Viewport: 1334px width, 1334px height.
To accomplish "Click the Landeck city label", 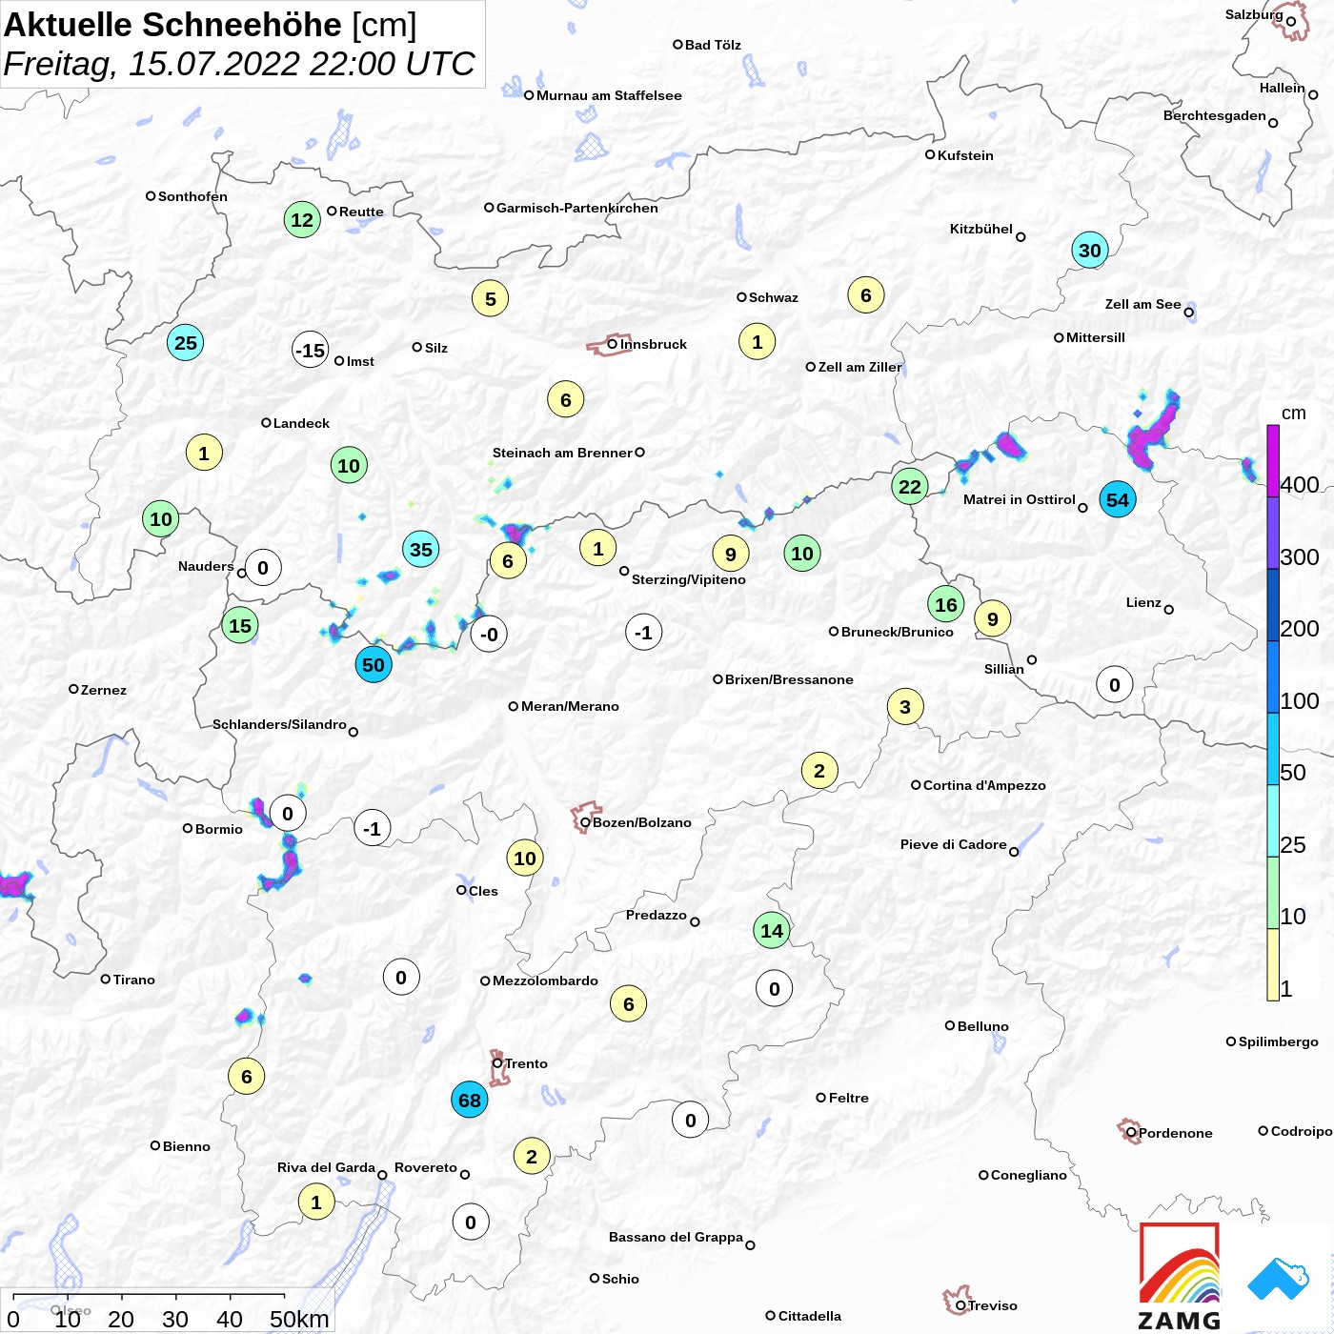I will [301, 423].
